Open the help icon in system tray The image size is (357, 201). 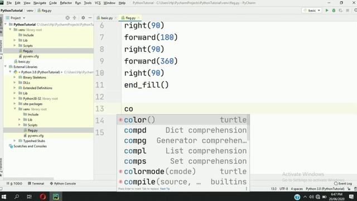click(x=297, y=197)
